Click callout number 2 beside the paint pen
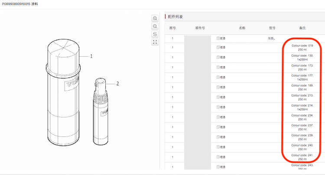 [117, 84]
